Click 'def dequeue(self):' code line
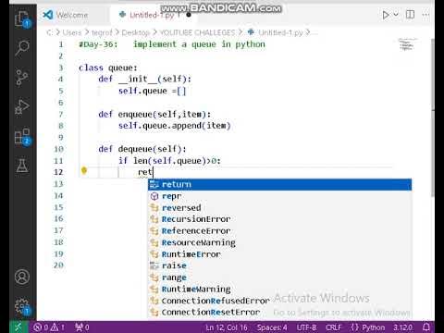Viewport: 444px width, 333px height. [x=142, y=149]
